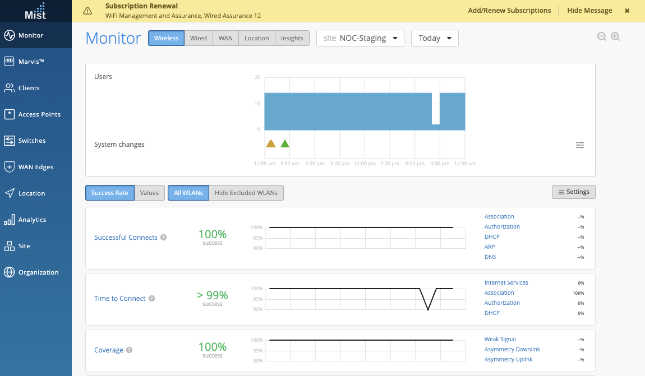Switch to Success Rate view

coord(110,193)
